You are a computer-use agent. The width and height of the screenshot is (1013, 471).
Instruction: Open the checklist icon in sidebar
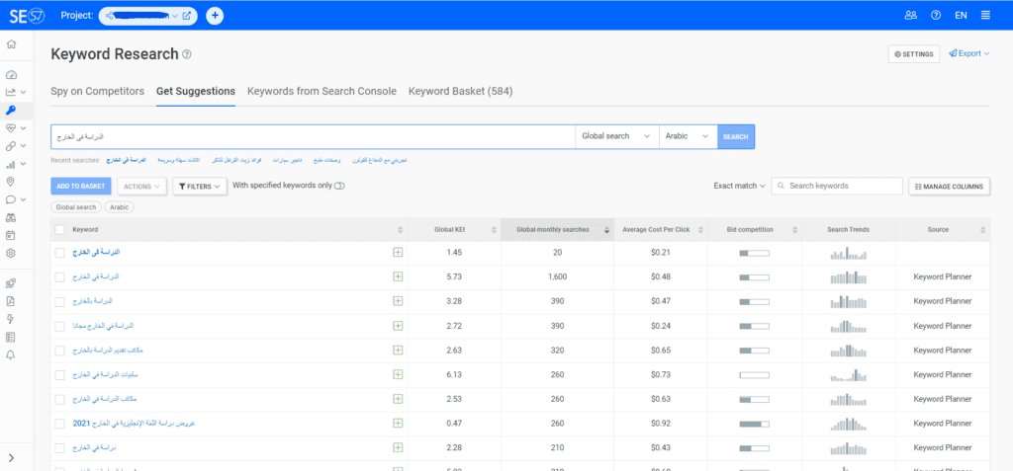pos(11,337)
